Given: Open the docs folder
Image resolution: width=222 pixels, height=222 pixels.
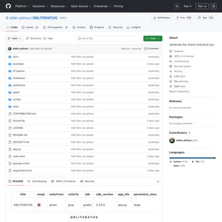Looking at the screenshot, I should click(16, 57).
